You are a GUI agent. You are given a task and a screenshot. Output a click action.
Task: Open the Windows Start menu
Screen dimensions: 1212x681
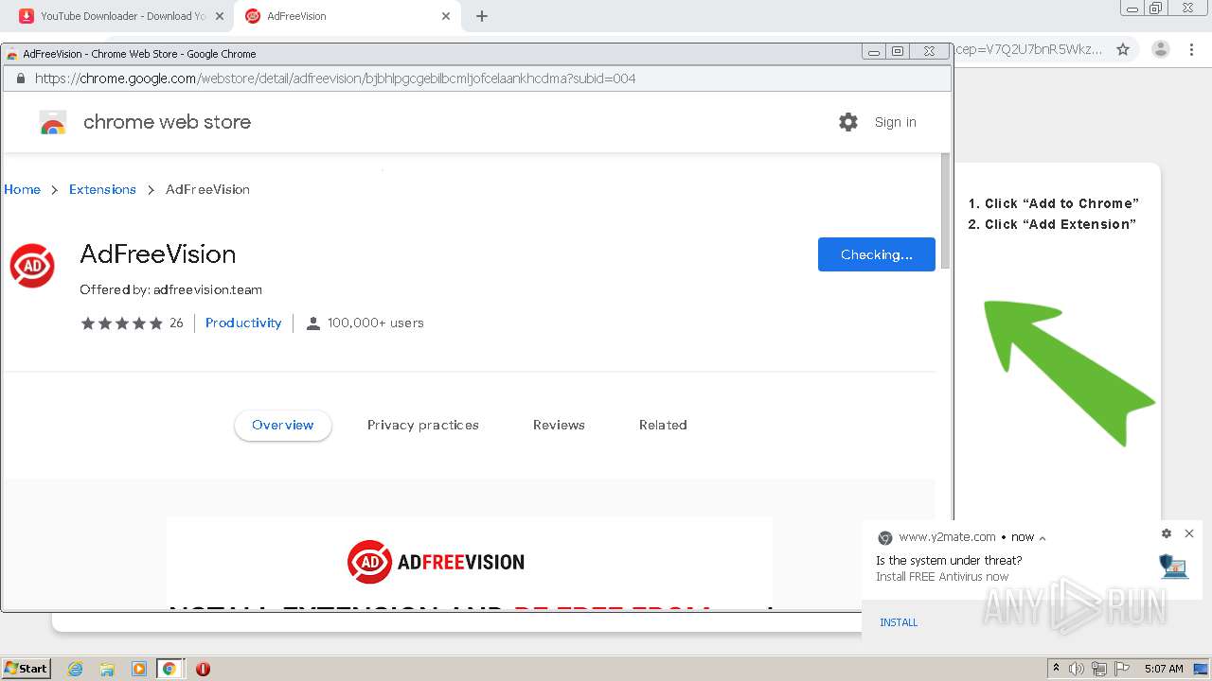click(27, 669)
